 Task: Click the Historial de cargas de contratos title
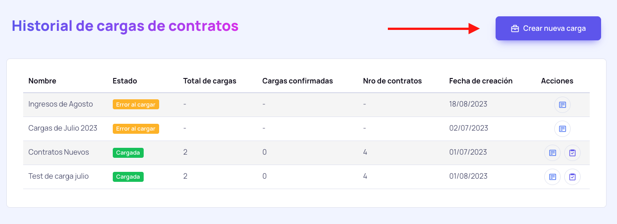coord(125,26)
